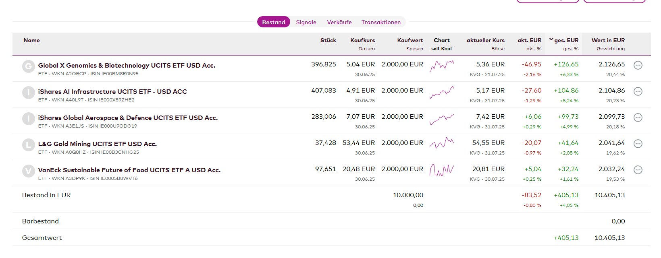The image size is (661, 258).
Task: Open options menu for iShares AI Infrastructure row
Action: [638, 91]
